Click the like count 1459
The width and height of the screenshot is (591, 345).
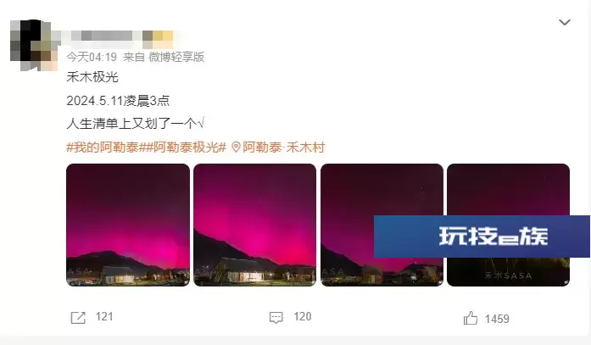coord(497,319)
